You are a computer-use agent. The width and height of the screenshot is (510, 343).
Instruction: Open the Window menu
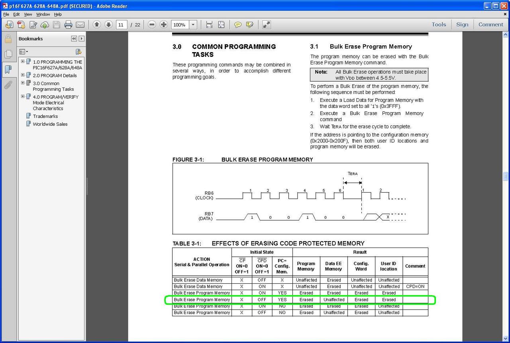pyautogui.click(x=43, y=14)
